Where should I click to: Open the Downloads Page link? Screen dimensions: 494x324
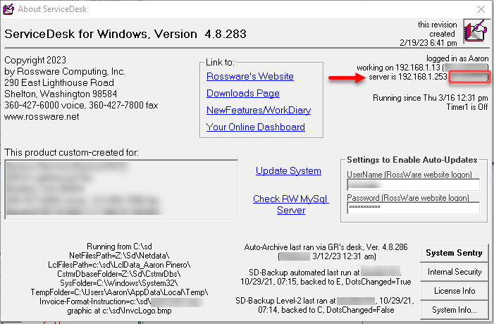[x=243, y=94]
